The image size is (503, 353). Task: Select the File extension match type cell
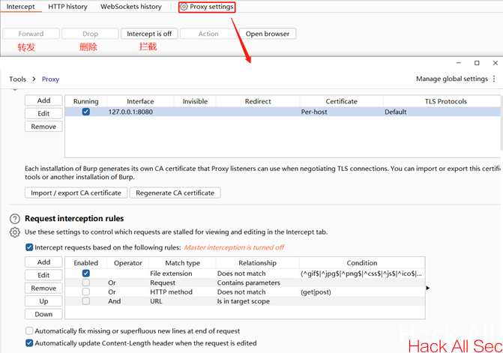click(x=182, y=274)
